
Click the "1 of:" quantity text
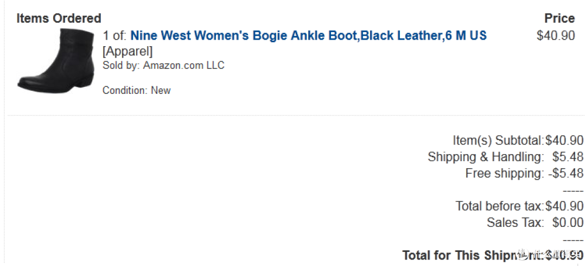click(x=115, y=35)
